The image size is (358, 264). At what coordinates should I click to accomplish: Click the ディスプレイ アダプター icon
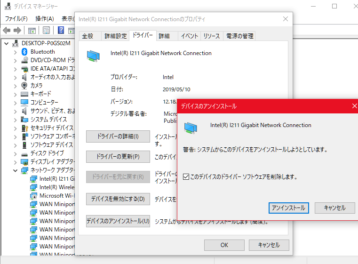click(x=24, y=162)
